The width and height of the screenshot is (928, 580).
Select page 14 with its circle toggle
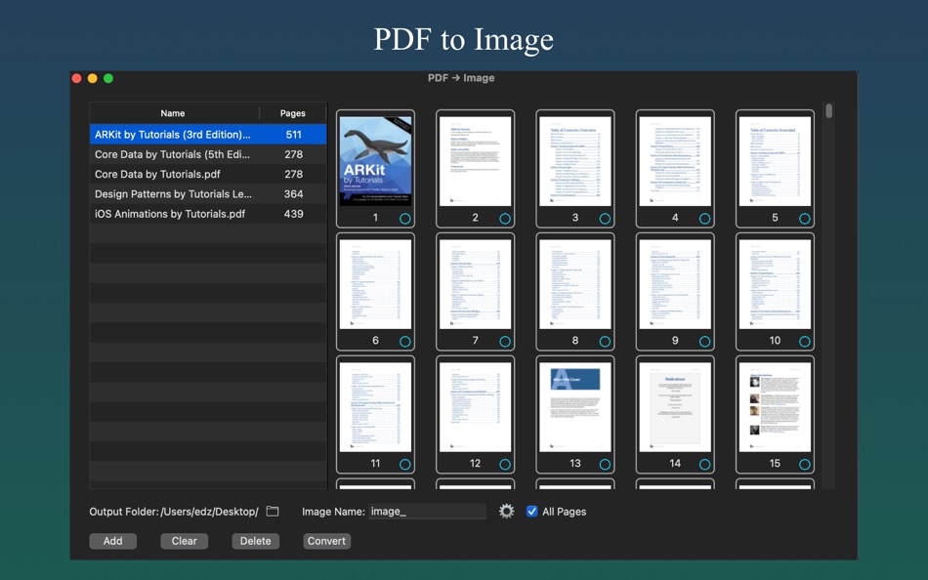pos(705,465)
